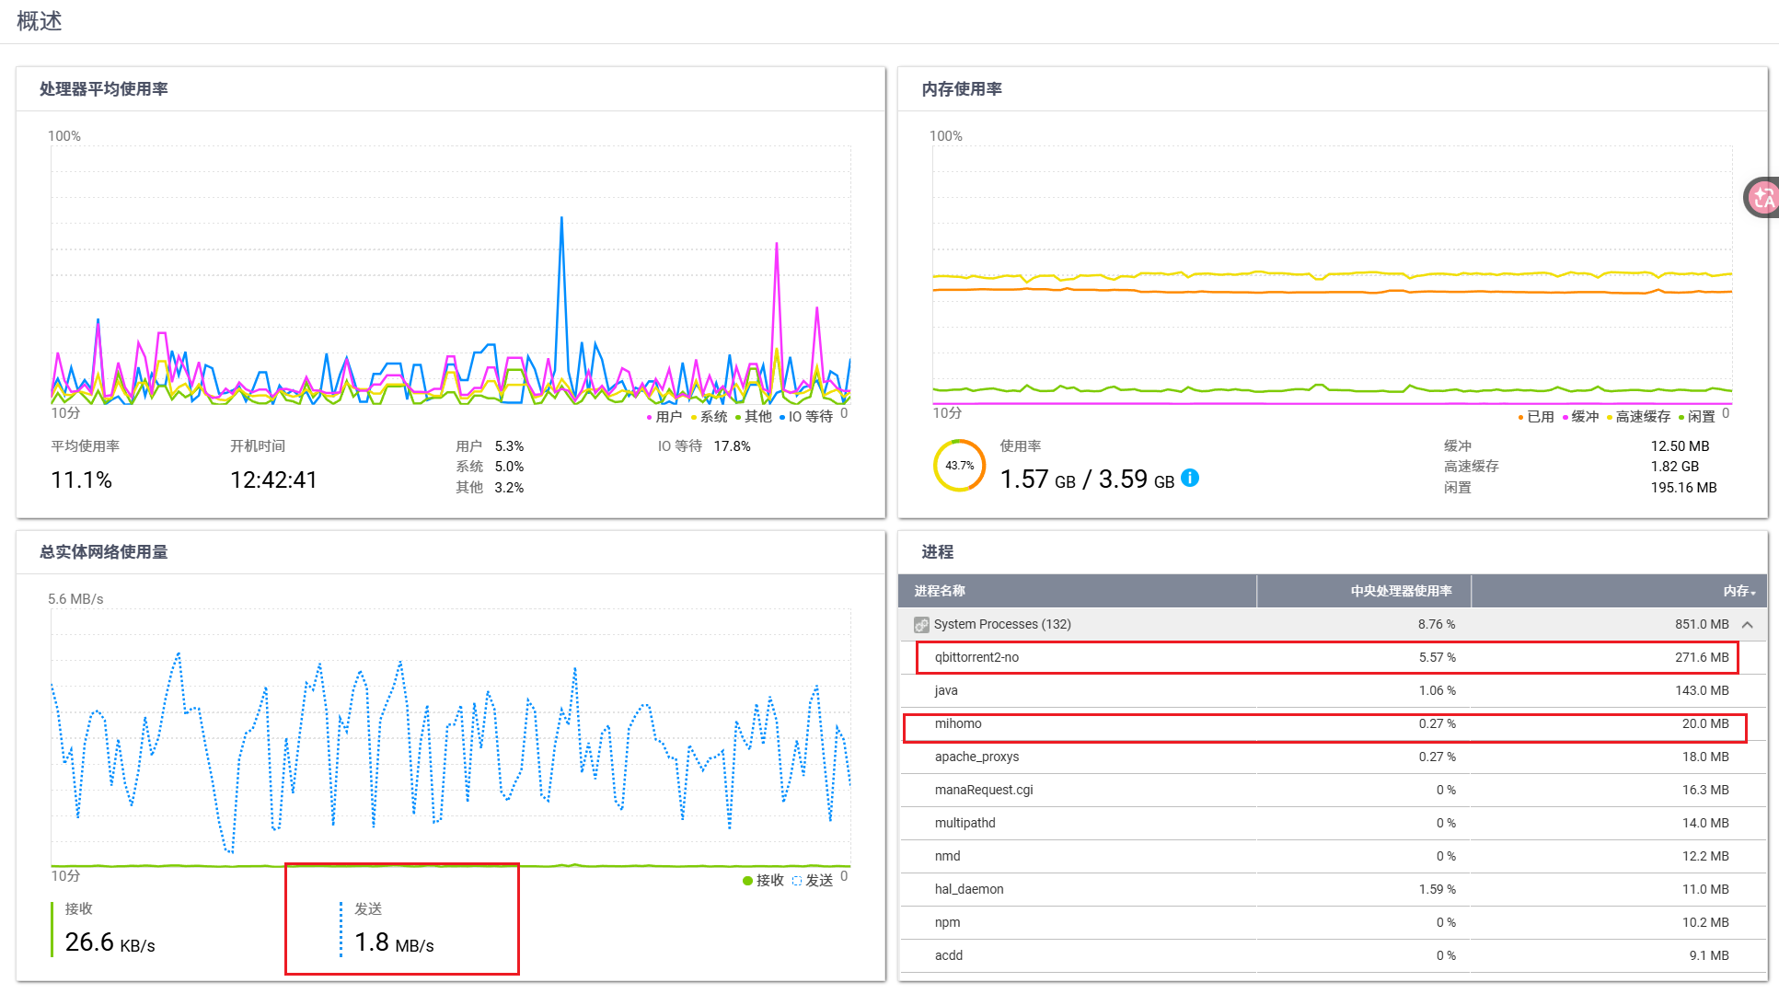Image resolution: width=1779 pixels, height=994 pixels.
Task: Click the 43.7% memory usage ring
Action: click(x=959, y=466)
